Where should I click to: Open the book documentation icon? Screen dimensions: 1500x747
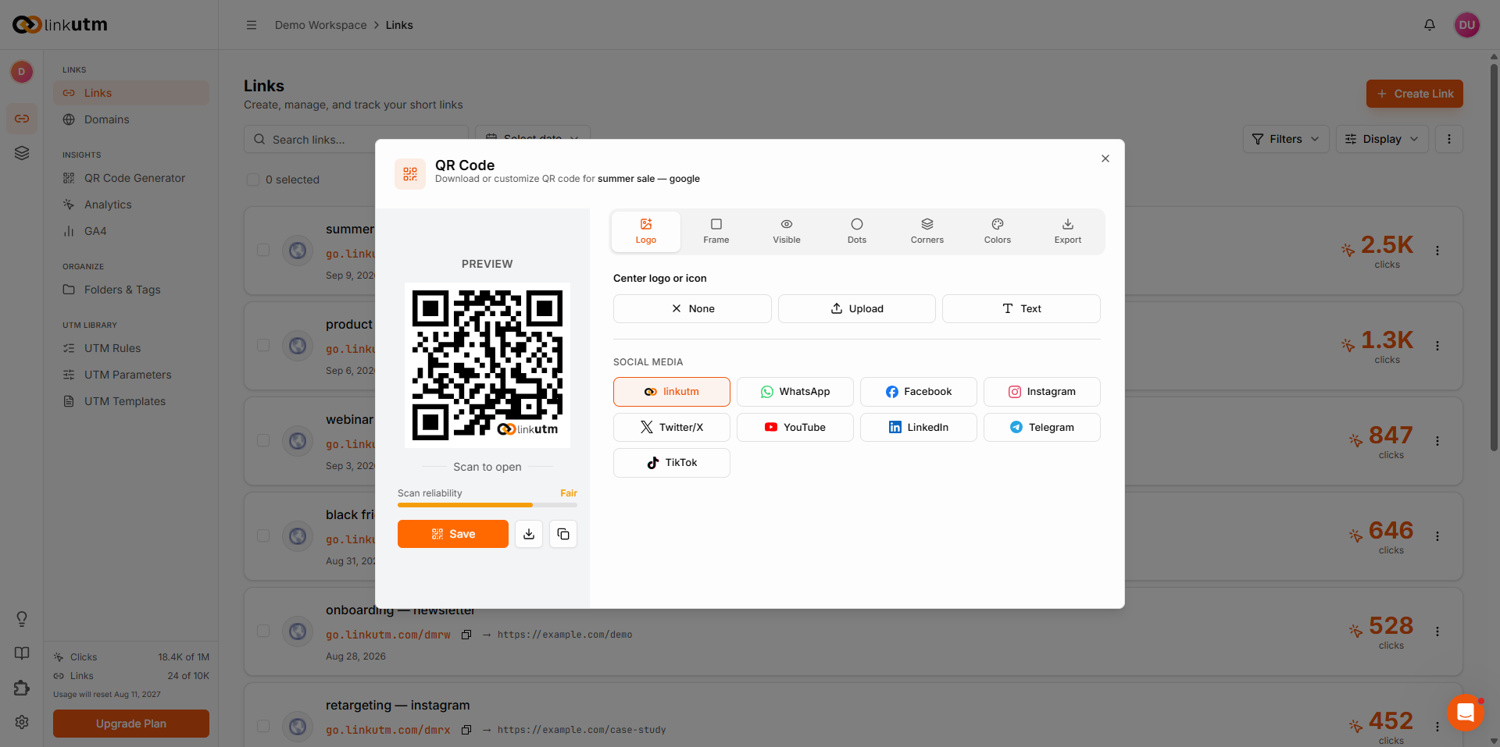click(x=22, y=653)
